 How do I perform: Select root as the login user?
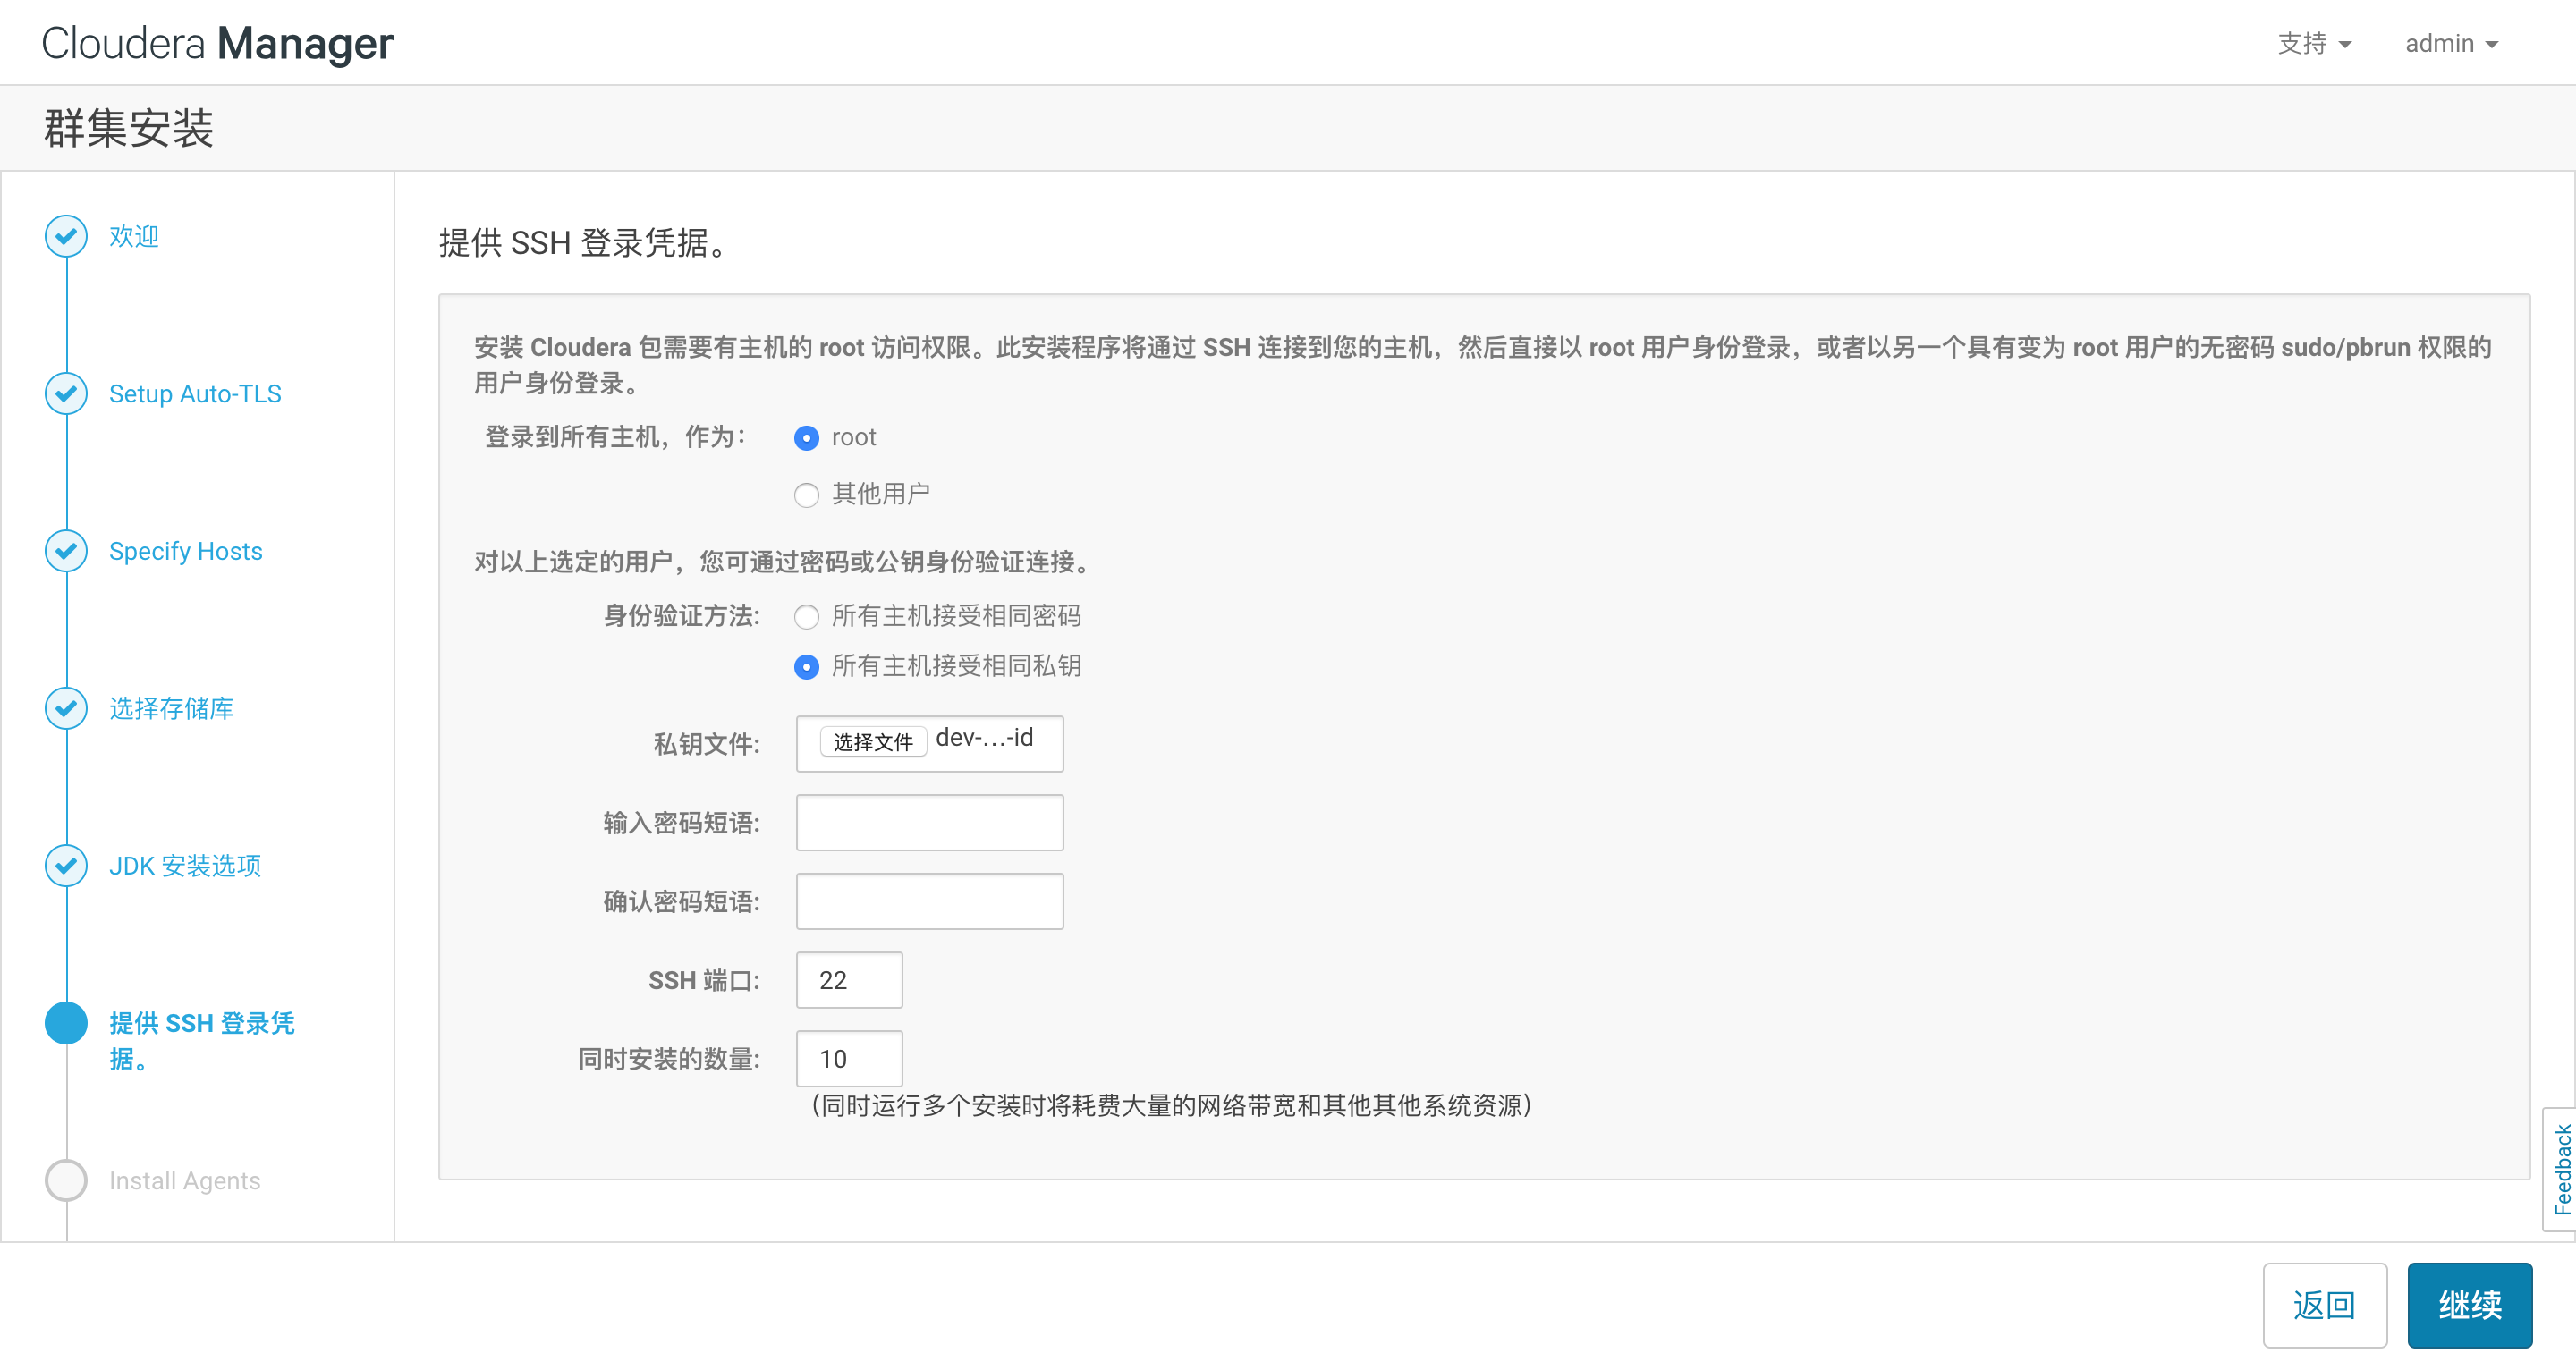pos(807,437)
